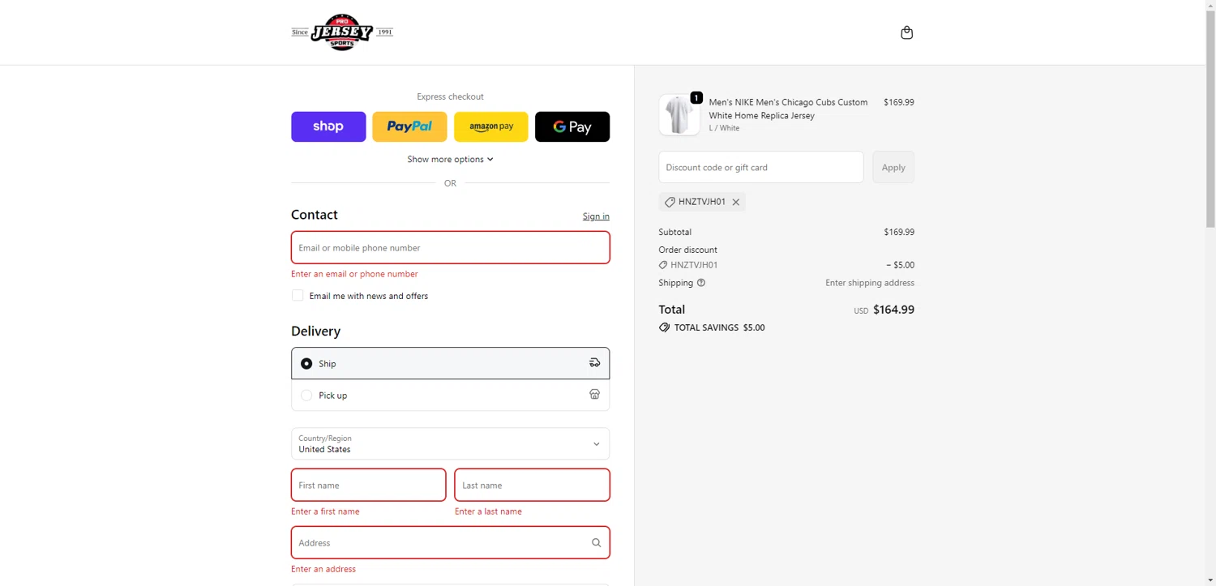The height and width of the screenshot is (586, 1216).
Task: Focus the discount code or gift card field
Action: coord(760,167)
